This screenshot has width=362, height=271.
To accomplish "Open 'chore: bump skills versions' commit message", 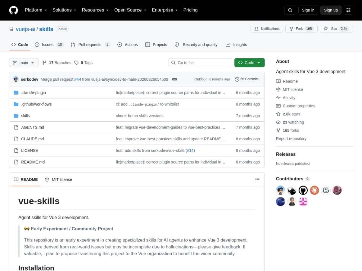I will tap(140, 116).
